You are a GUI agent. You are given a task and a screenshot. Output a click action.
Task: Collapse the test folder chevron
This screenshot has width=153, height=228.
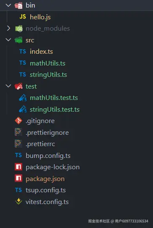(8, 86)
